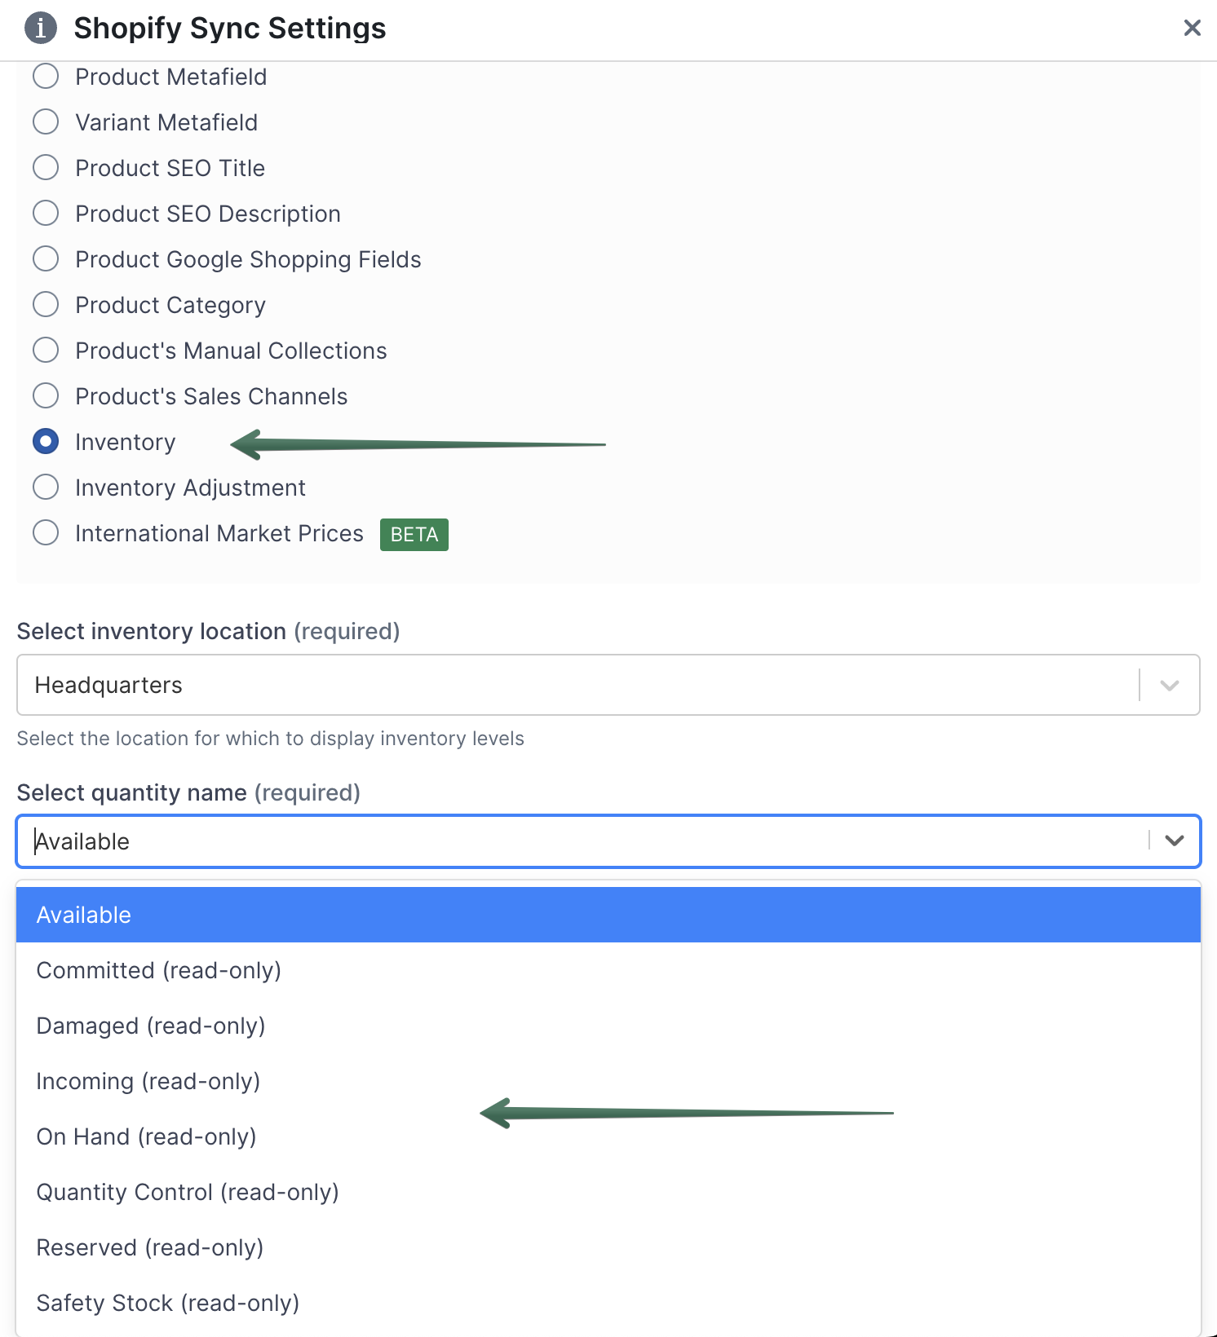The height and width of the screenshot is (1337, 1217).
Task: Click the info icon in the dialog header
Action: tap(38, 28)
